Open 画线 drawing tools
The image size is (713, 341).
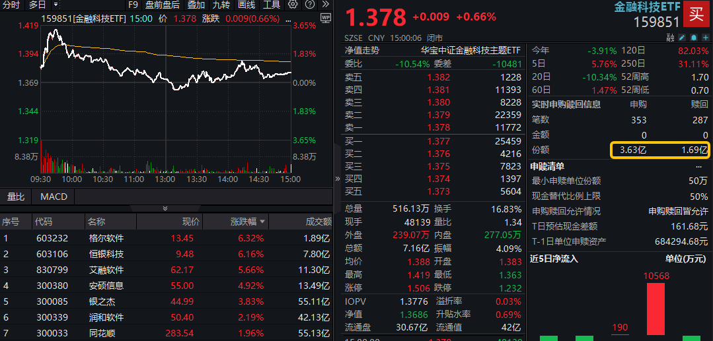point(246,5)
